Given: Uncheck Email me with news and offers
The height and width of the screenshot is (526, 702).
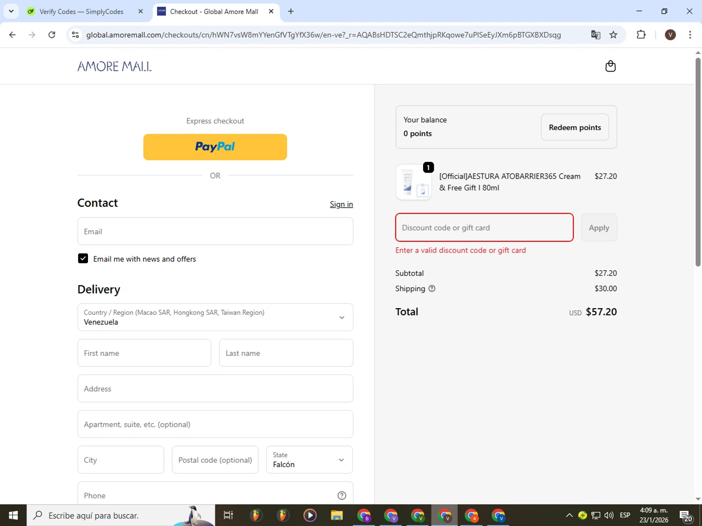Looking at the screenshot, I should click(83, 259).
